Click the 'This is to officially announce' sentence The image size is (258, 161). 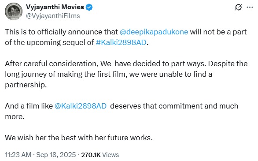[61, 32]
